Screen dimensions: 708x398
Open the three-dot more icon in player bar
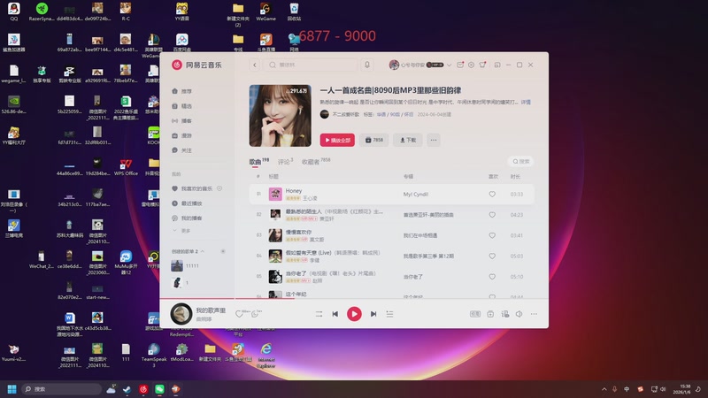[x=534, y=314]
